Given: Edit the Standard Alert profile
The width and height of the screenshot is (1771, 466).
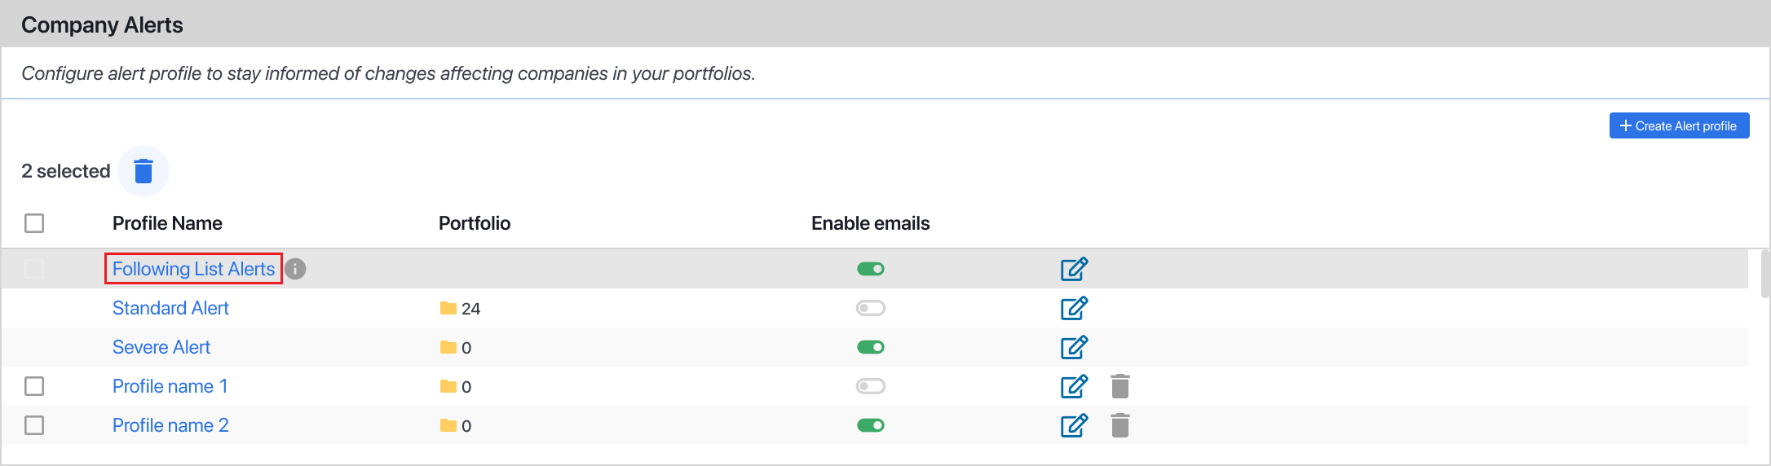Looking at the screenshot, I should click(1074, 308).
